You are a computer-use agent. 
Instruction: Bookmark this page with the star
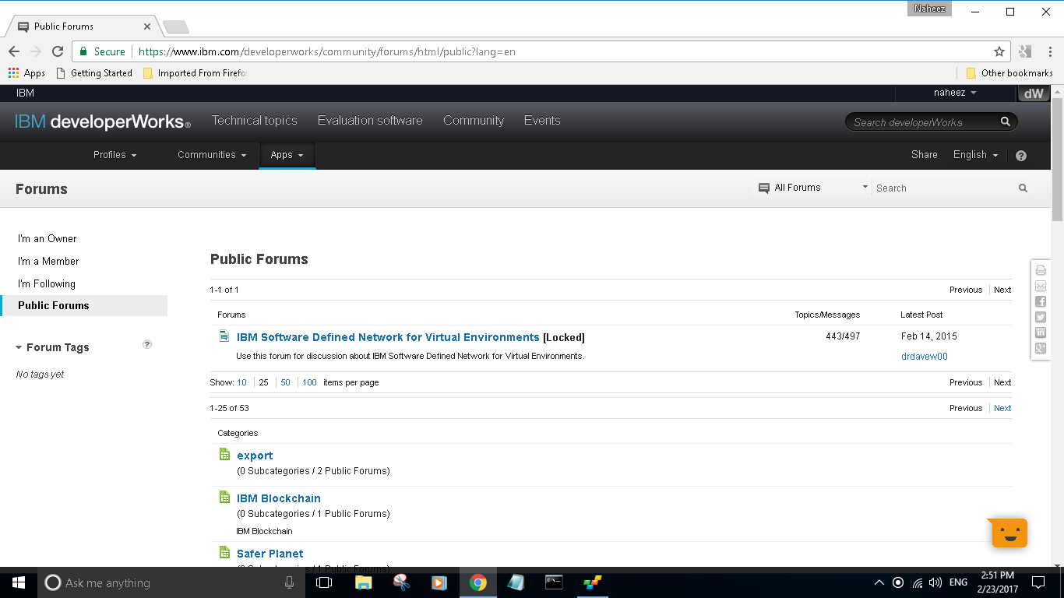999,51
